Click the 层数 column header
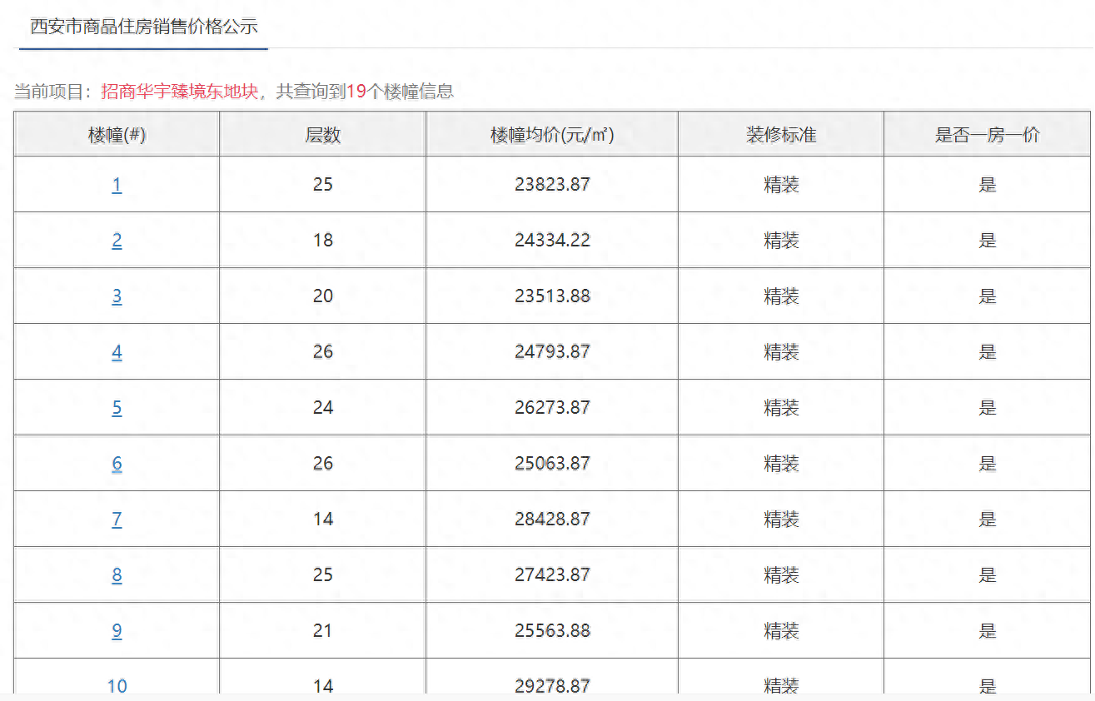This screenshot has height=701, width=1095. (x=323, y=135)
